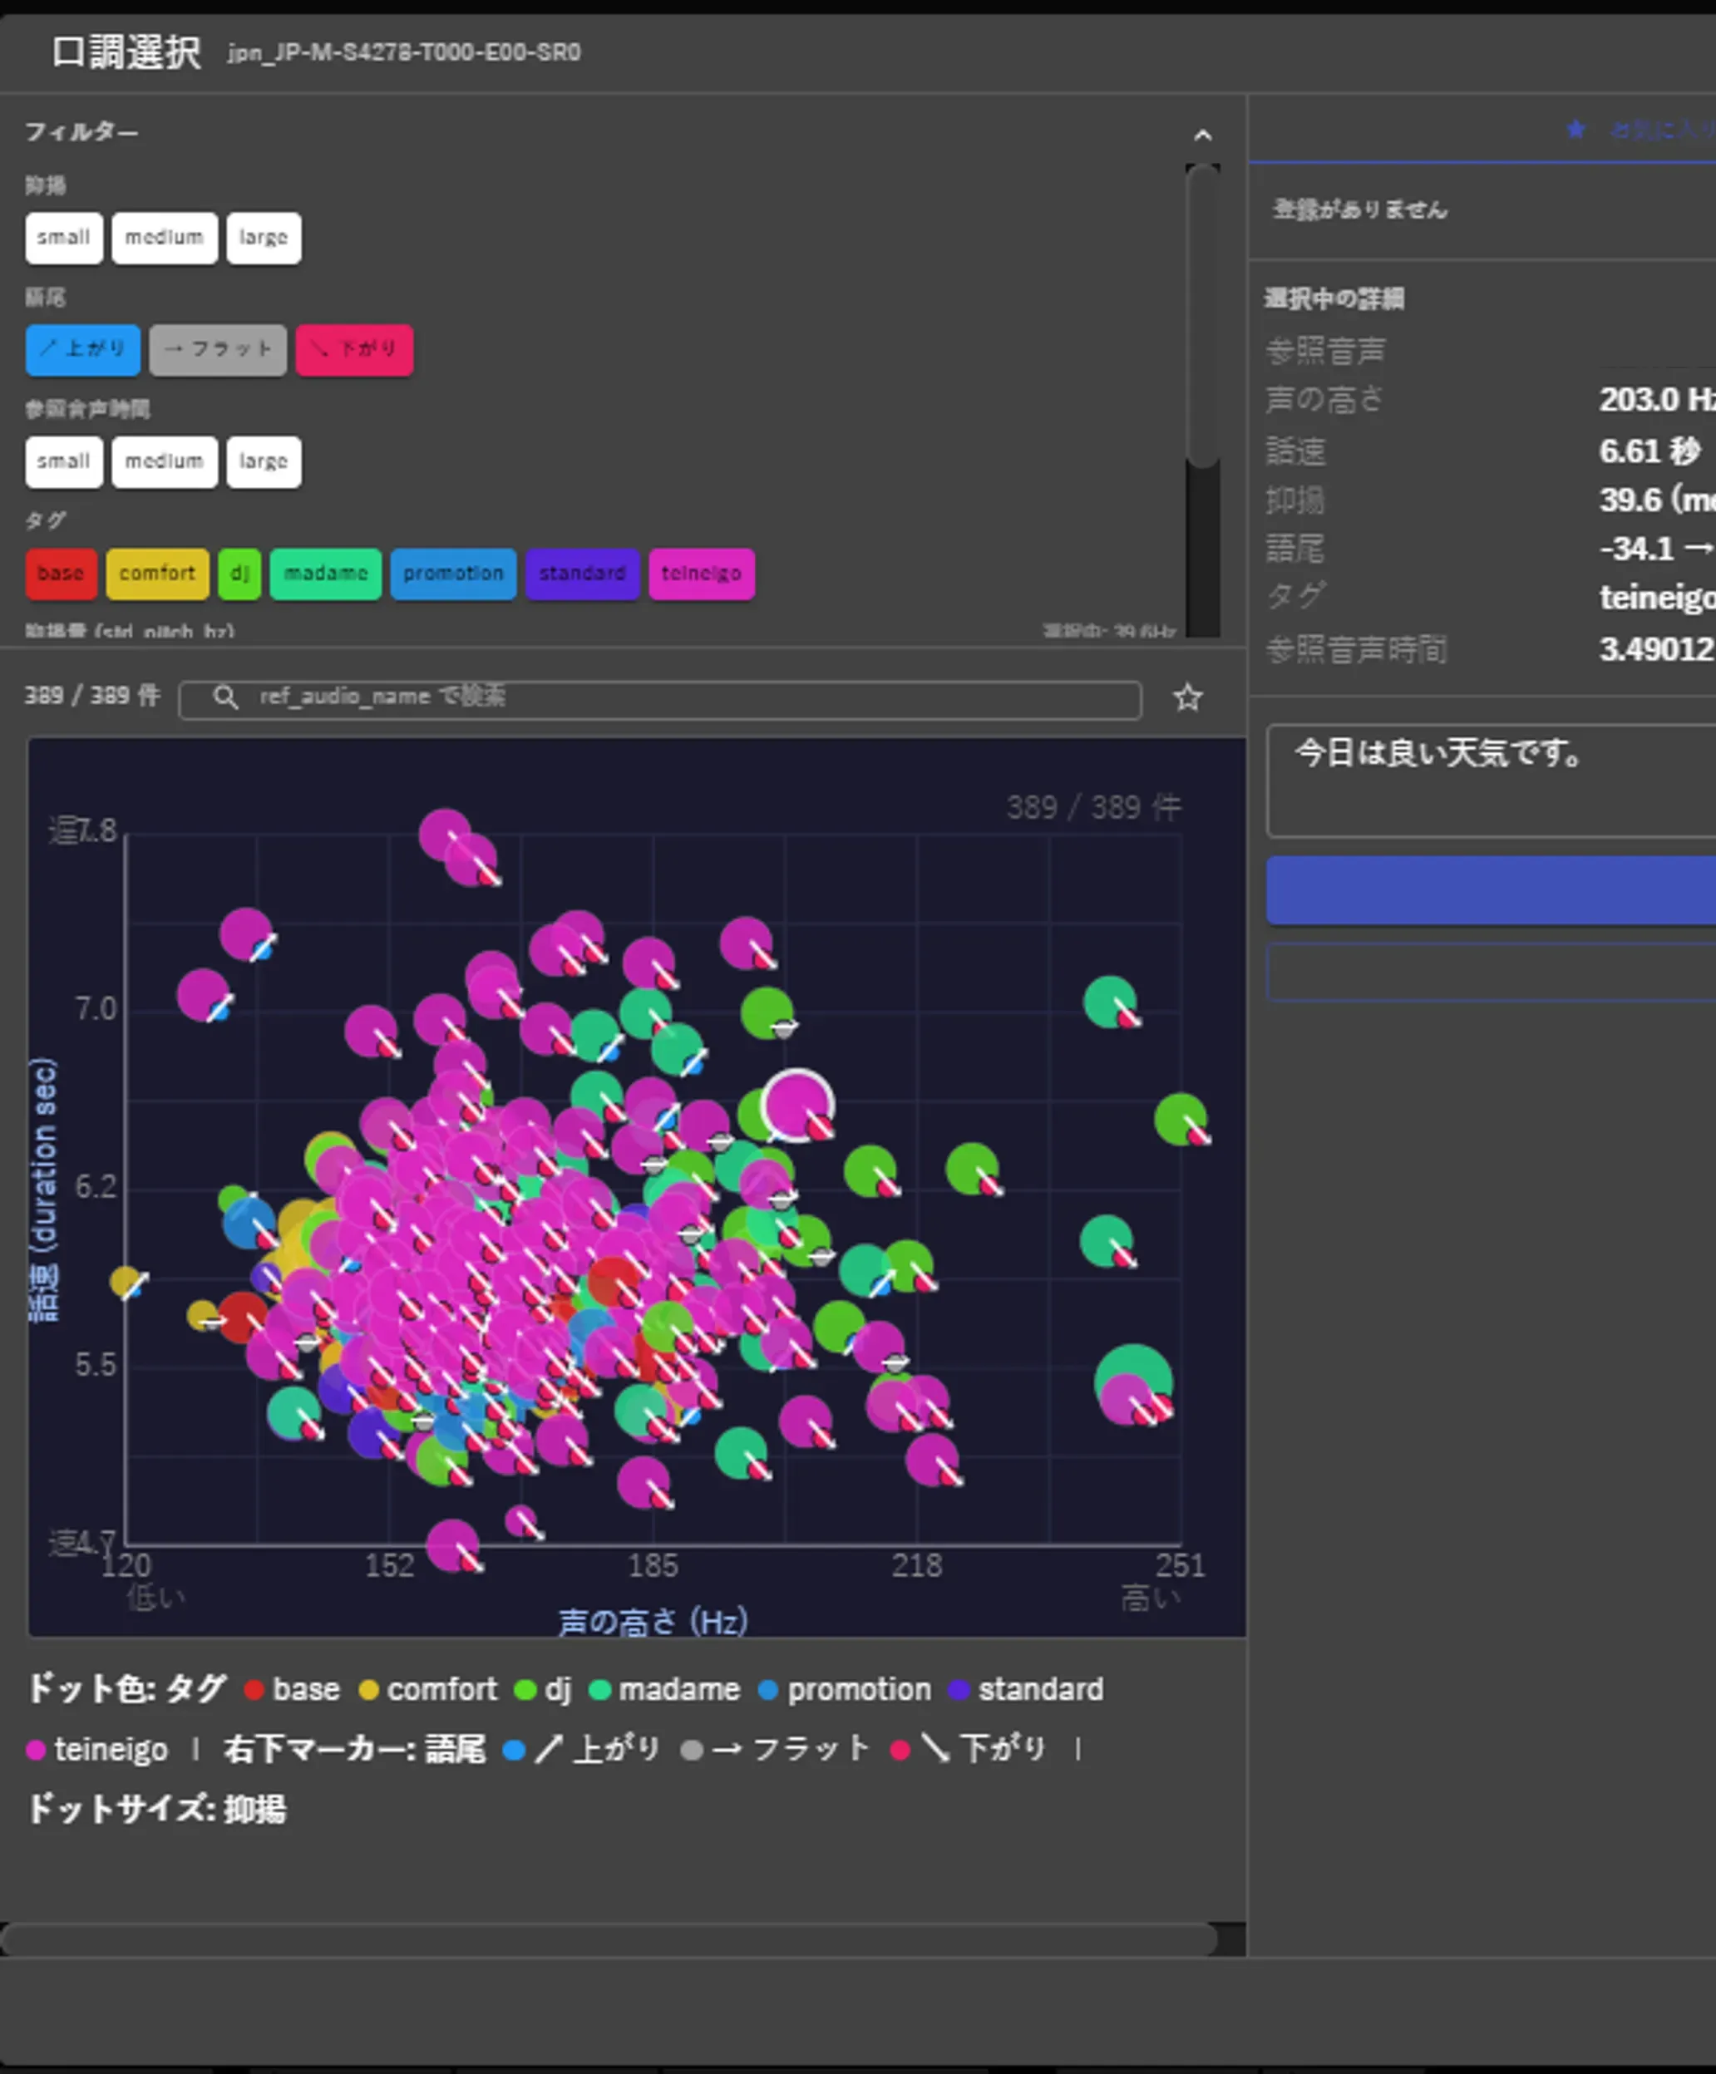Click the blue button below the text box
Viewport: 1716px width, 2074px height.
click(x=1491, y=889)
